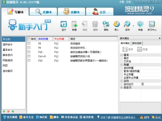Image resolution: width=162 pixels, height=121 pixels.
Task: Open 成为作者 in the bottom bar
Action: tap(87, 117)
